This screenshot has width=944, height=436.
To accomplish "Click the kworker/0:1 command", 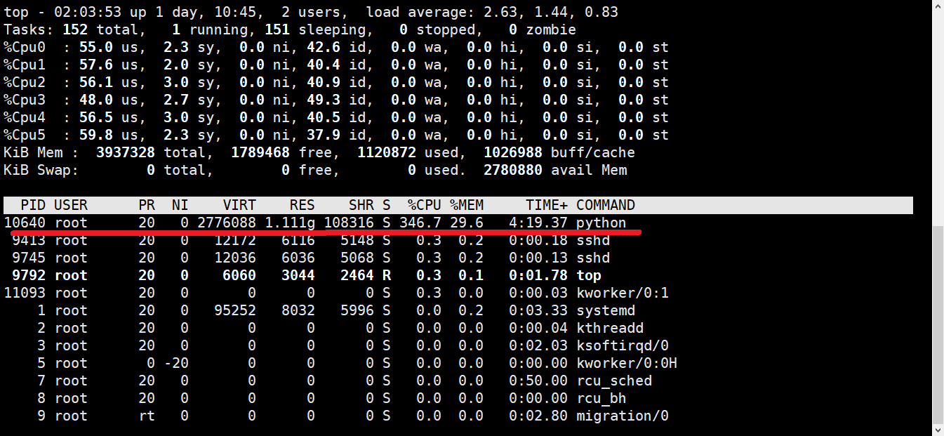I will (623, 293).
